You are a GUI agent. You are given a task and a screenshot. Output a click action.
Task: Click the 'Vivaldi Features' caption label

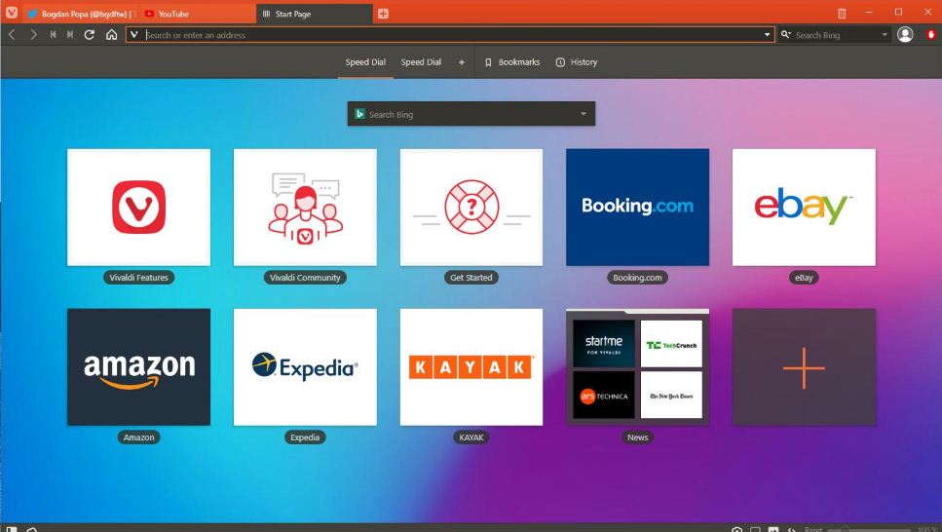click(138, 277)
